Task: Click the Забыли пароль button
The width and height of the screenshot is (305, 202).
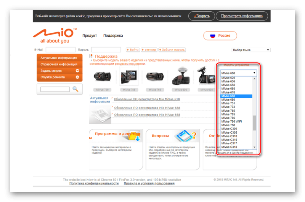Action: tap(172, 50)
